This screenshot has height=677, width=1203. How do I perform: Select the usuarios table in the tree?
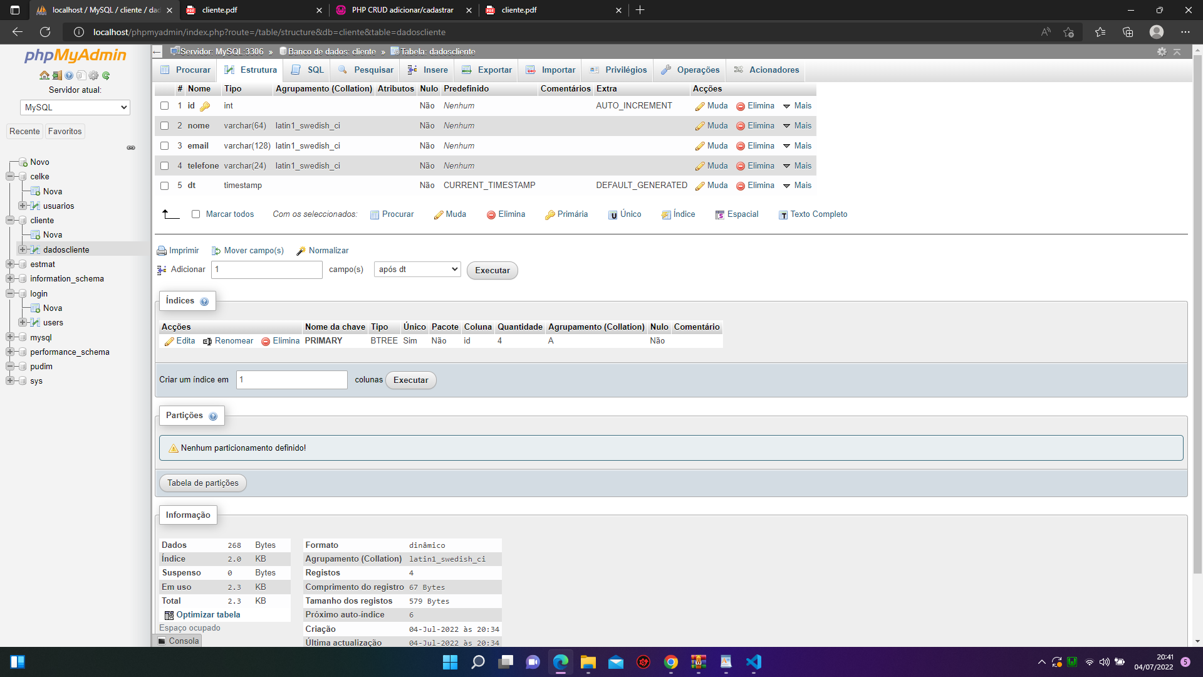pyautogui.click(x=58, y=206)
